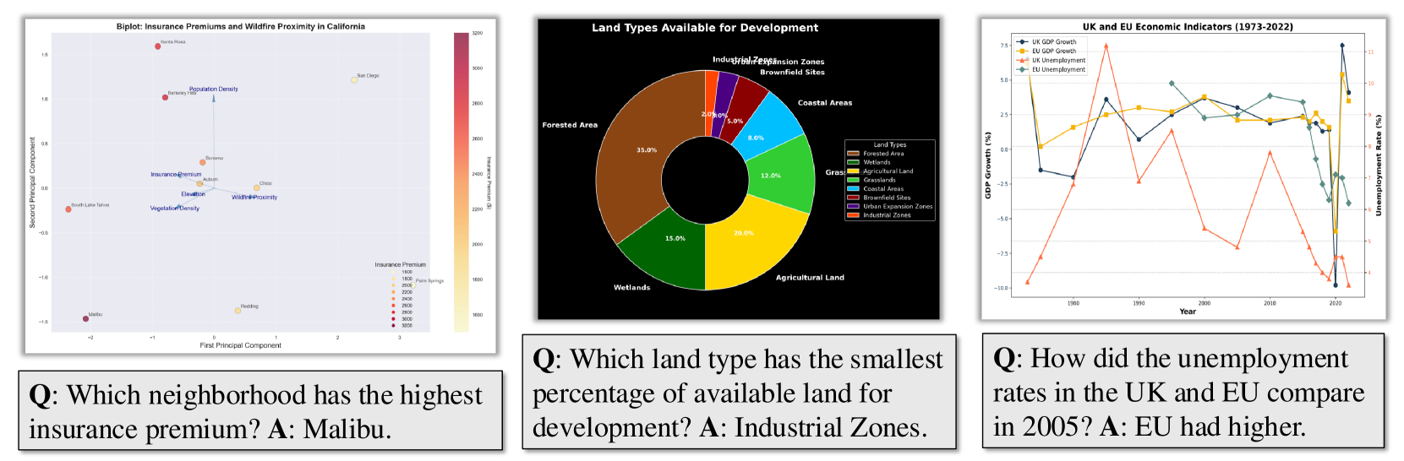Click the Agricultural Land legend swatch
The image size is (1404, 461).
point(853,171)
